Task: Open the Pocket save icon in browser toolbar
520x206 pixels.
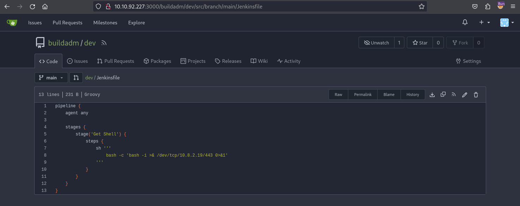Action: (x=475, y=6)
